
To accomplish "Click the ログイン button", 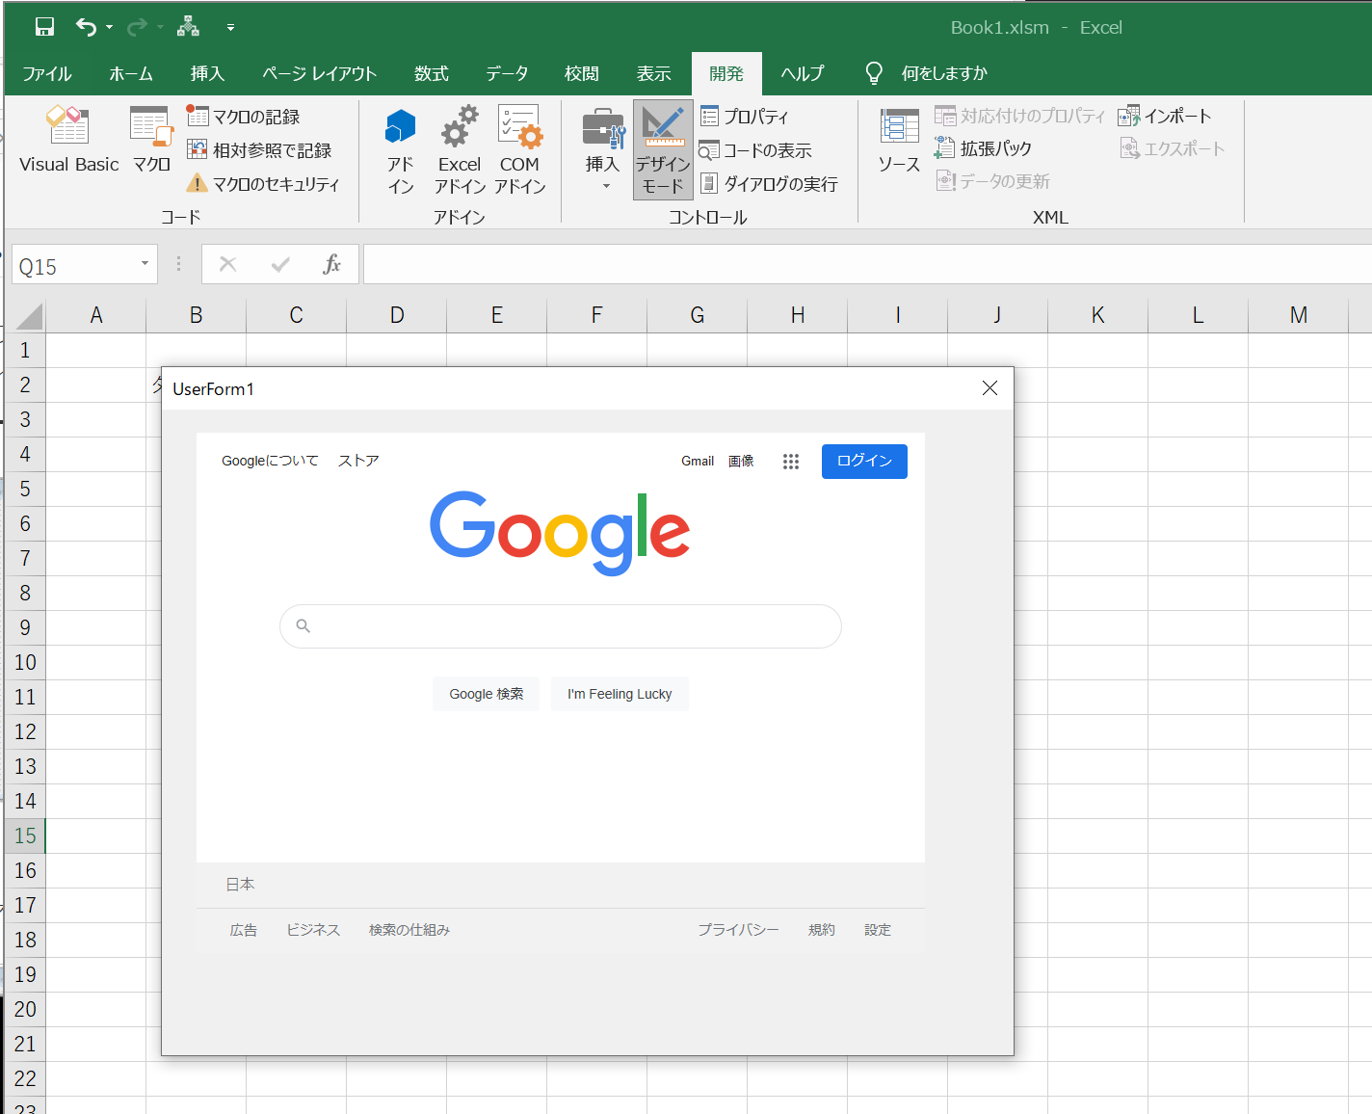I will (x=864, y=462).
